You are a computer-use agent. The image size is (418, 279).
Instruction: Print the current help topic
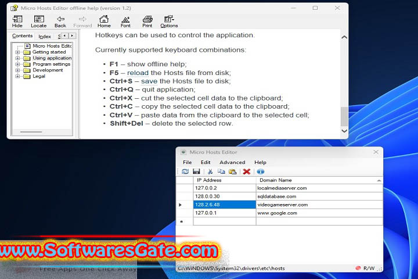click(147, 22)
